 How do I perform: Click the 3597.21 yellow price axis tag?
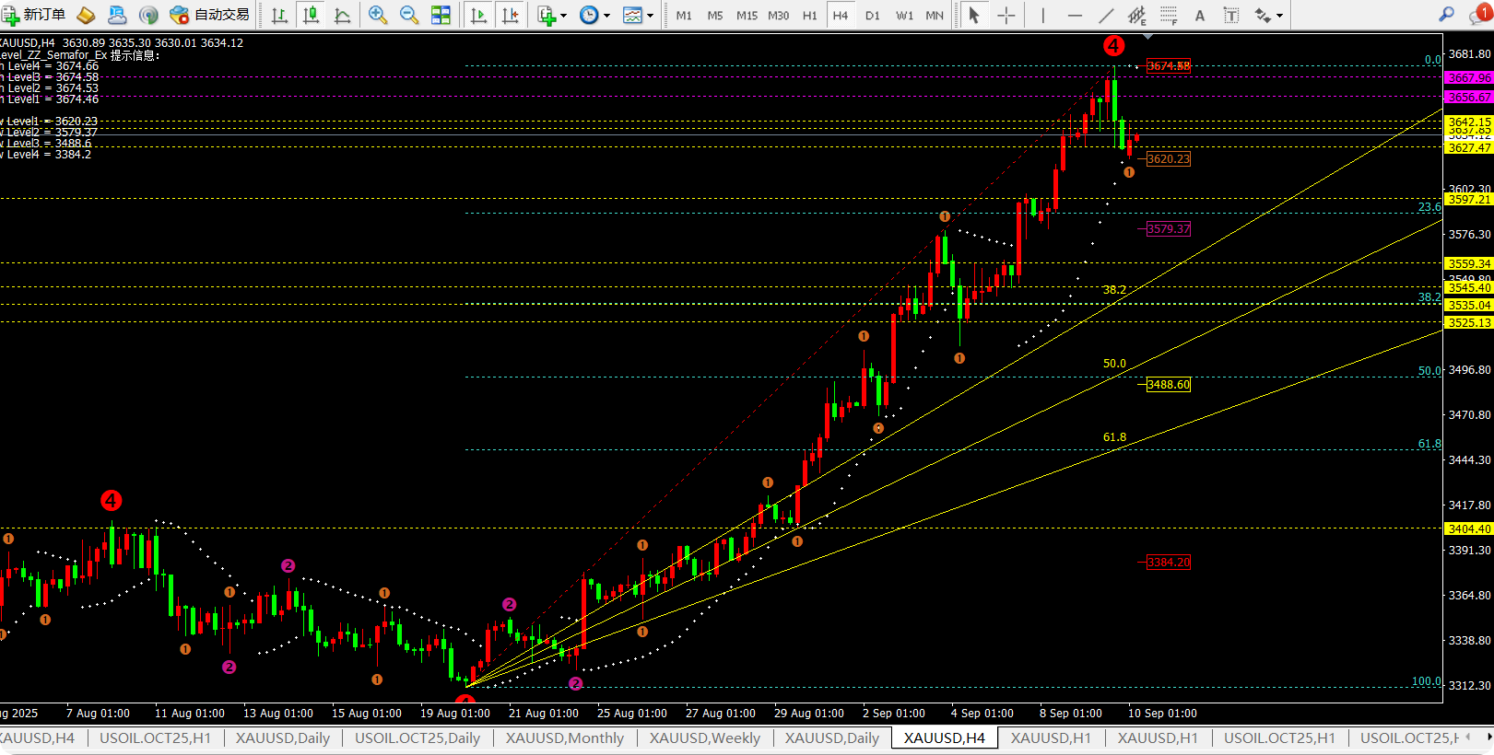point(1469,199)
